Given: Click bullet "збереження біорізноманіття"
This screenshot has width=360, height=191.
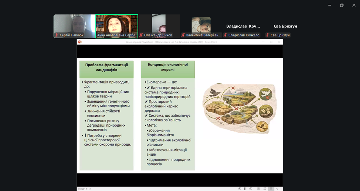Looking at the screenshot, I should tap(160, 133).
